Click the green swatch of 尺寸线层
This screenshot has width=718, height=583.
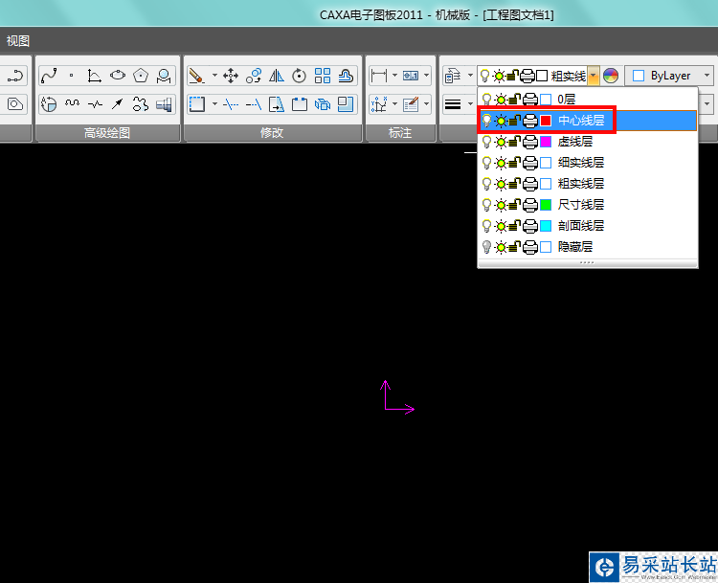(546, 205)
